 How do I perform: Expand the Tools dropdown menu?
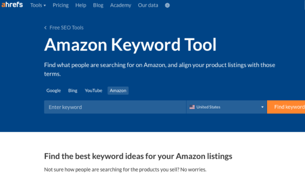[x=38, y=5]
